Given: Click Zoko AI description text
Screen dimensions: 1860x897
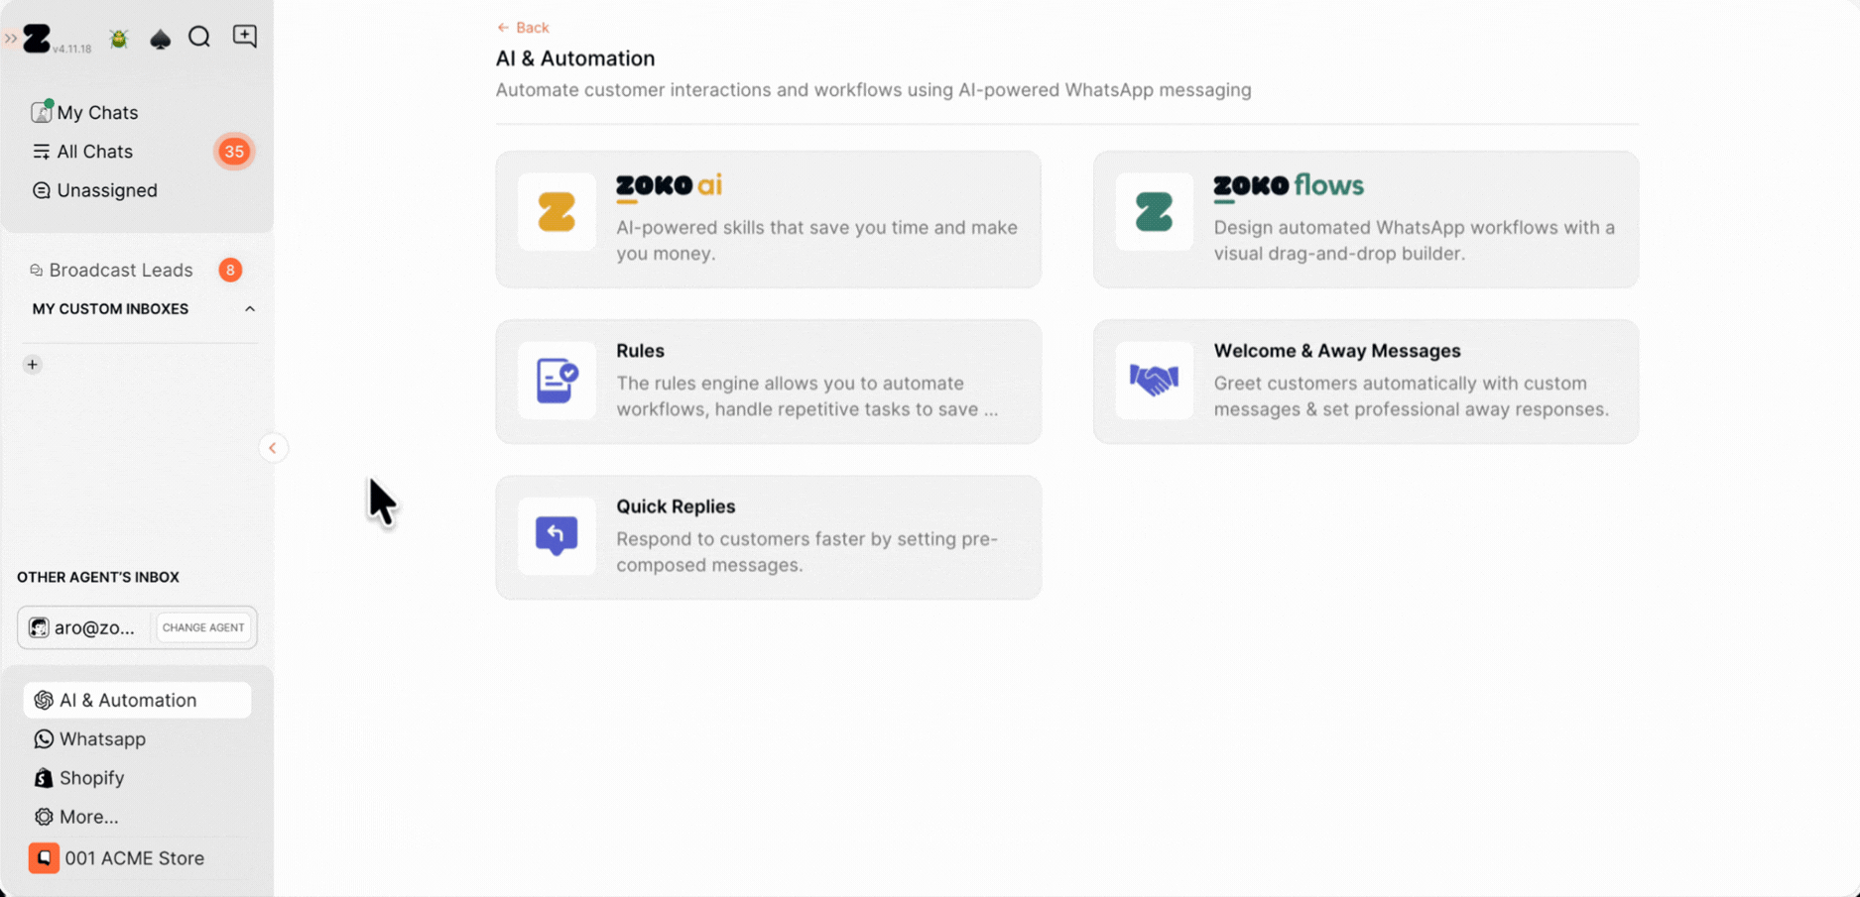Looking at the screenshot, I should 816,241.
